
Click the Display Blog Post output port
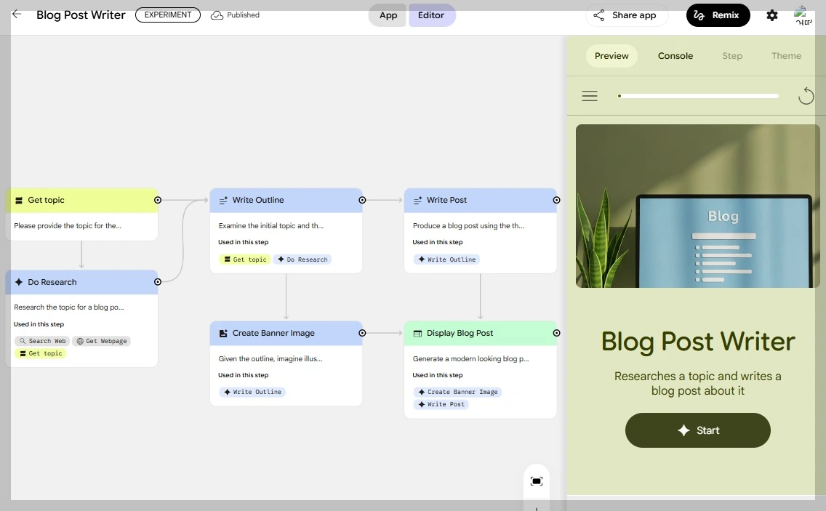point(556,333)
